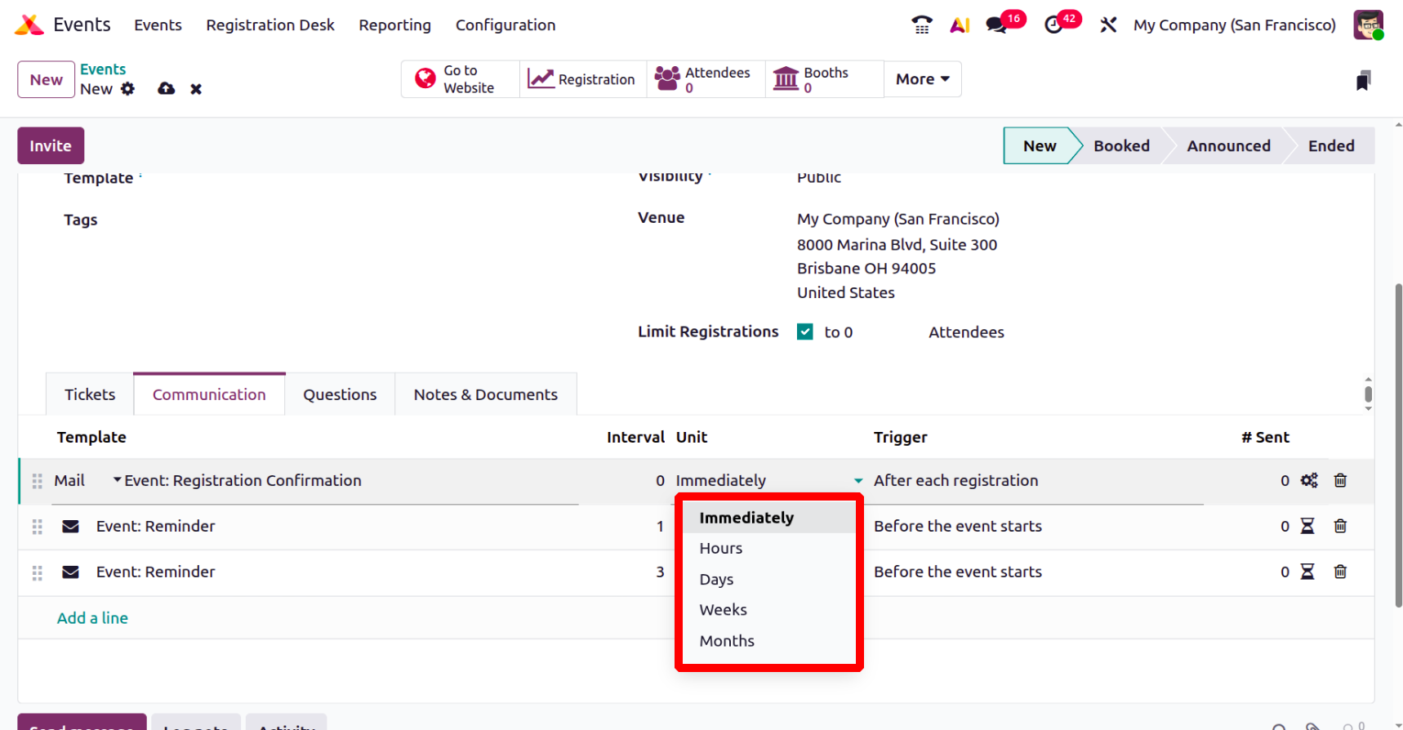Image resolution: width=1403 pixels, height=730 pixels.
Task: Click the debug tools wrench icon
Action: point(1108,25)
